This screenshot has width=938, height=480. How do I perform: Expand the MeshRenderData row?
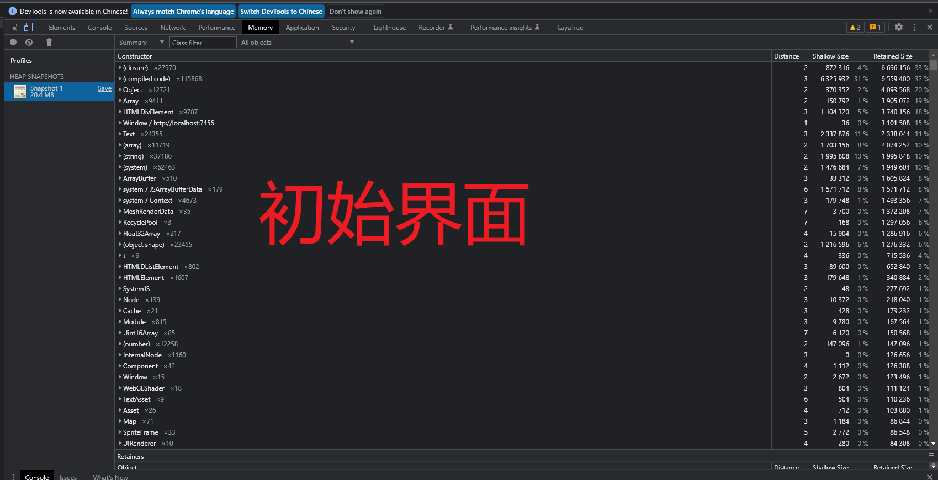pyautogui.click(x=120, y=211)
